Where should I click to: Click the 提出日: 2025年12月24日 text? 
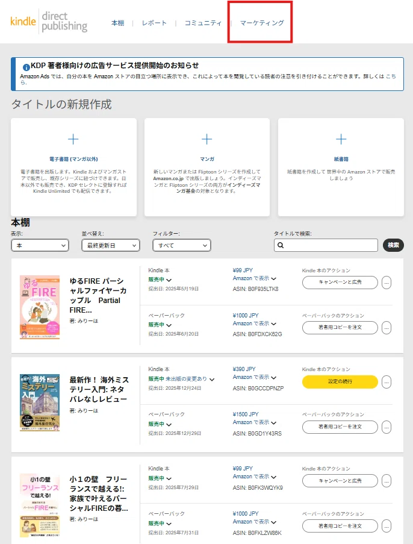coord(175,388)
